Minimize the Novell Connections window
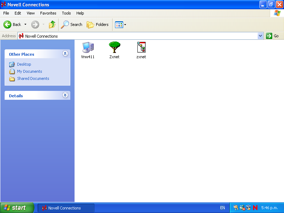Image resolution: width=284 pixels, height=213 pixels. point(263,5)
